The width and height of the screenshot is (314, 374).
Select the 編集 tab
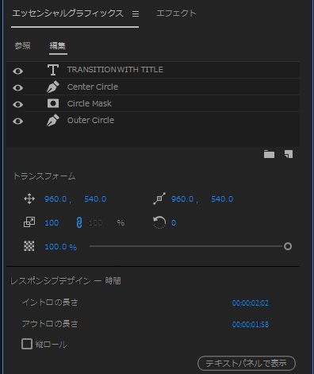click(x=57, y=46)
